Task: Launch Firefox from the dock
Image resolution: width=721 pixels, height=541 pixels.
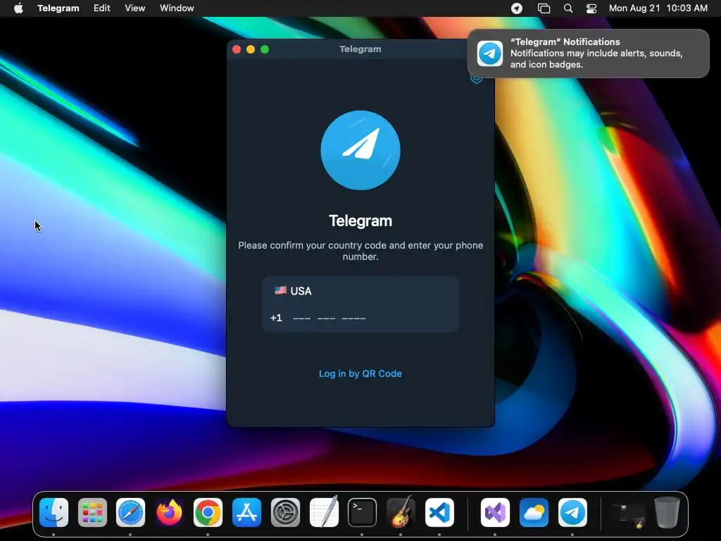Action: point(169,512)
